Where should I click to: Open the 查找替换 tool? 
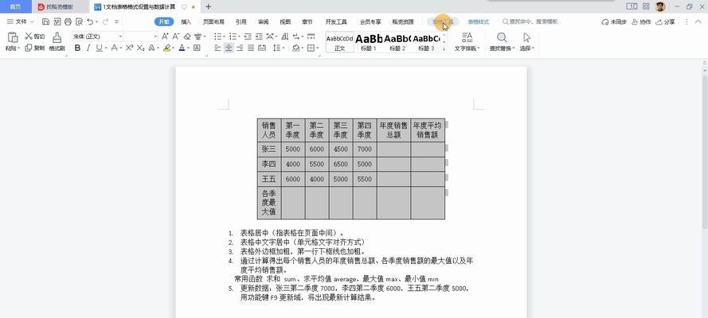pos(502,41)
